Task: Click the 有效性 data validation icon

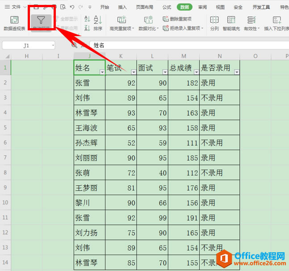Action: (251, 20)
